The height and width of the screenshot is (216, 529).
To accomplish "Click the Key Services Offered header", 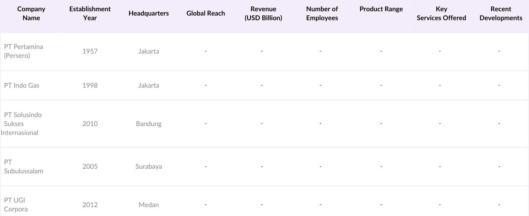I will tap(441, 14).
